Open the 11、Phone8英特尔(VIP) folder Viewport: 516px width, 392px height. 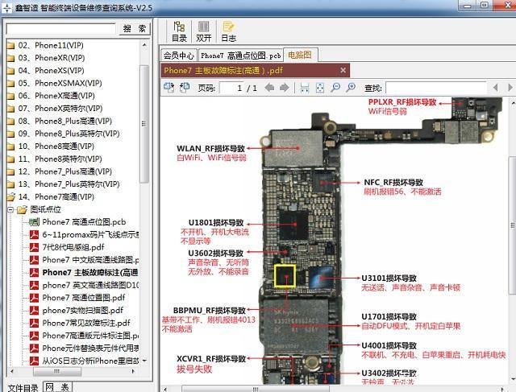tap(60, 159)
